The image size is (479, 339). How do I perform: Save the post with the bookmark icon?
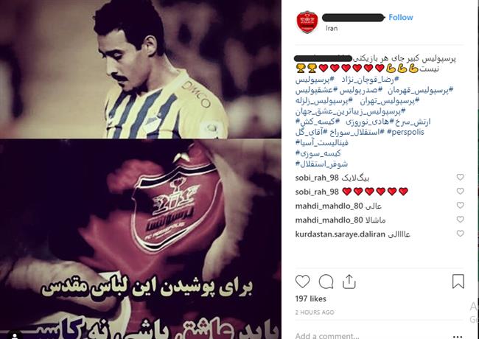(458, 282)
